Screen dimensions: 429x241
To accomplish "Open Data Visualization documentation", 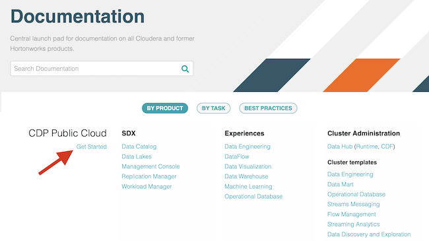I will click(248, 166).
